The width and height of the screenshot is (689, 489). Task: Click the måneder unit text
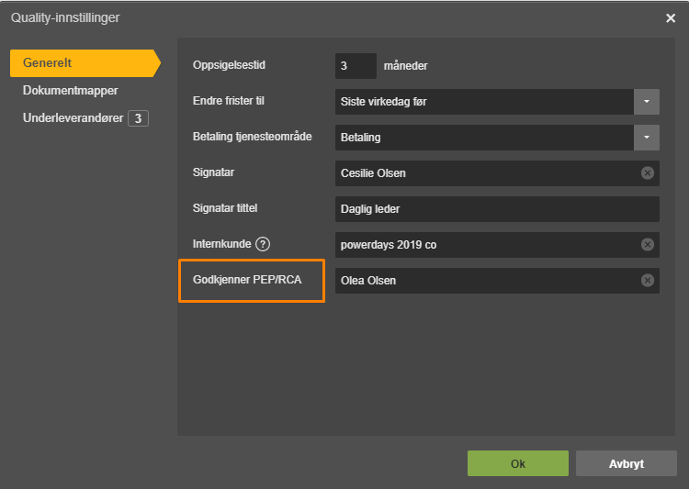click(405, 66)
